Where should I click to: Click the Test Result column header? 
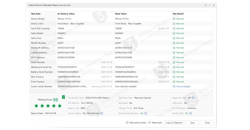point(178,14)
